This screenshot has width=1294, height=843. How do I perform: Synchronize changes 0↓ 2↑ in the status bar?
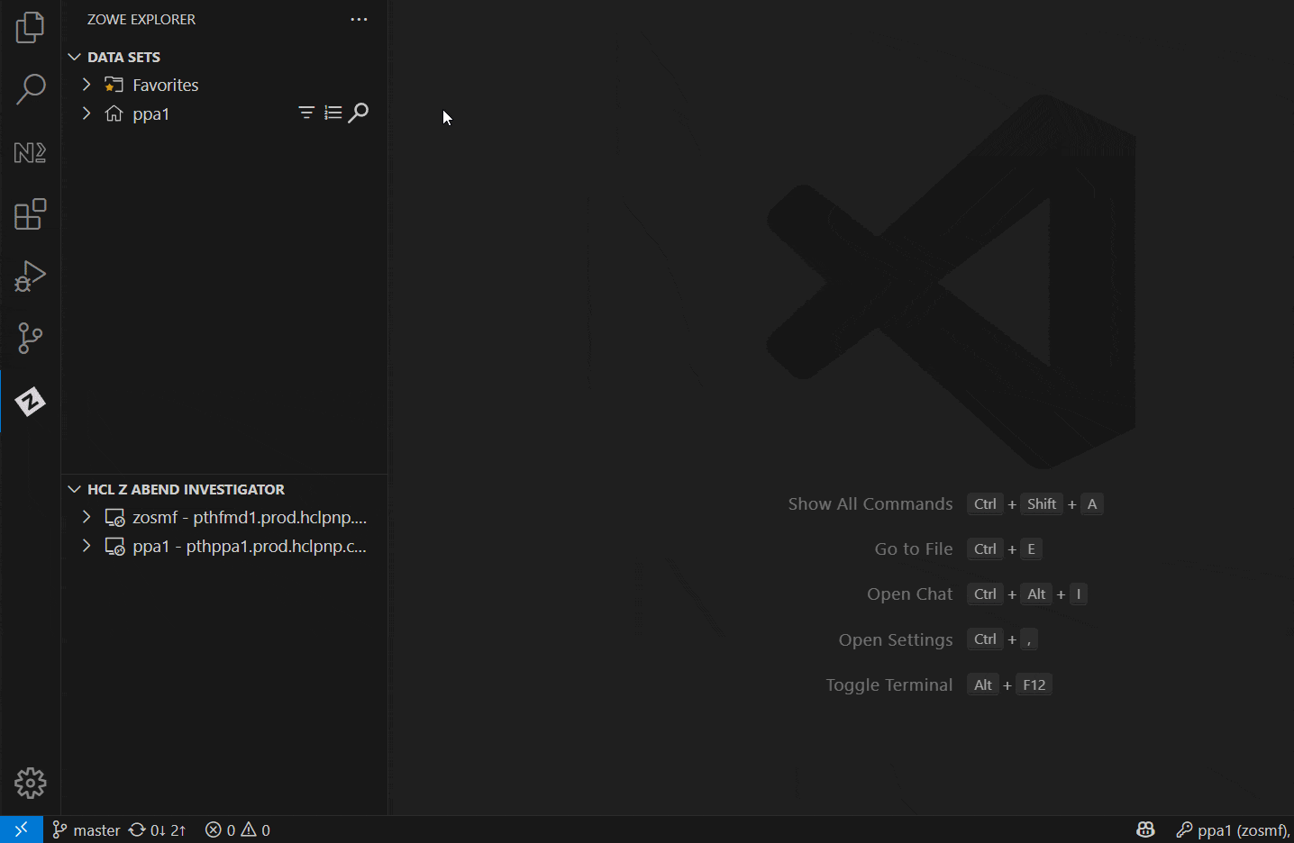point(158,829)
